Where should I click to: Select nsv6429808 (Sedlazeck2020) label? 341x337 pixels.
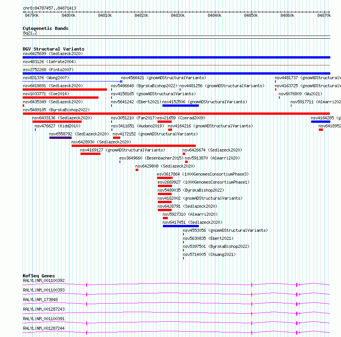(165, 166)
